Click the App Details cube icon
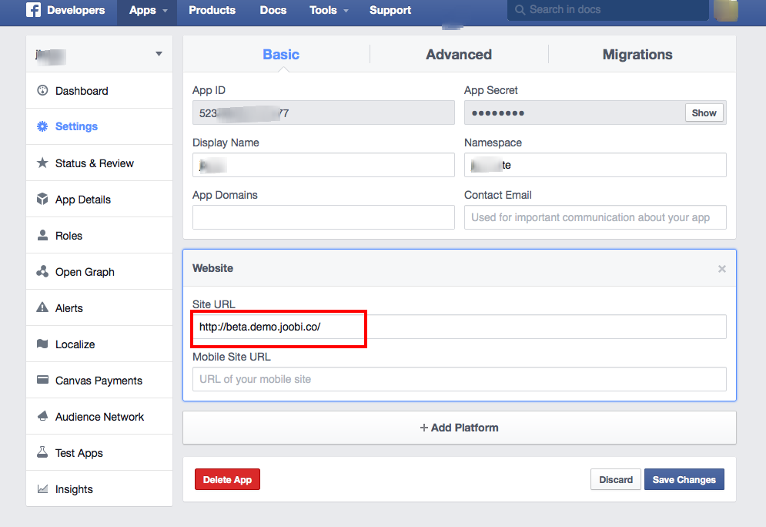The image size is (766, 527). coord(42,199)
